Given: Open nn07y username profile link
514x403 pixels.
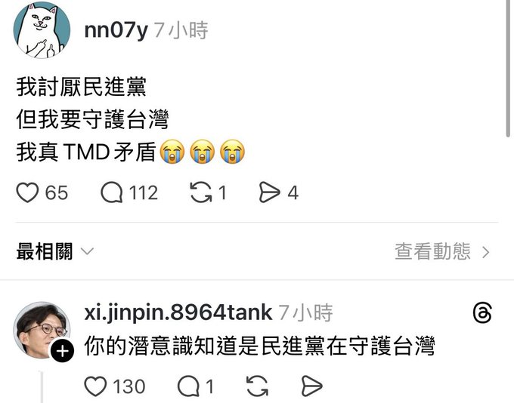Looking at the screenshot, I should 116,30.
